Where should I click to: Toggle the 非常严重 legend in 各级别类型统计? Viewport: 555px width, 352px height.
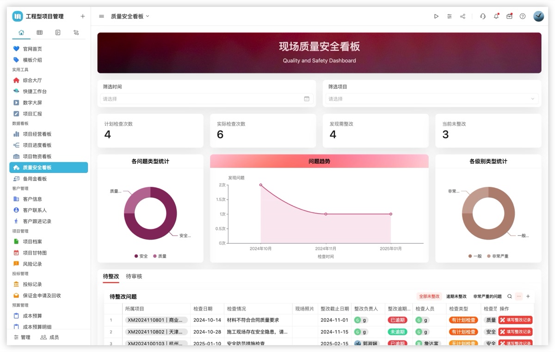pyautogui.click(x=498, y=256)
